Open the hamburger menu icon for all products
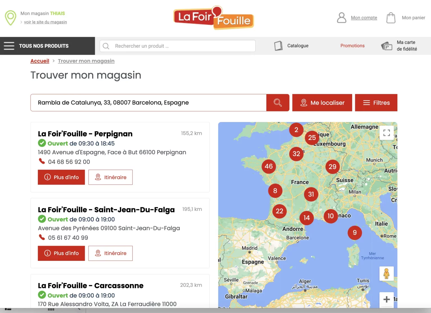 tap(9, 46)
